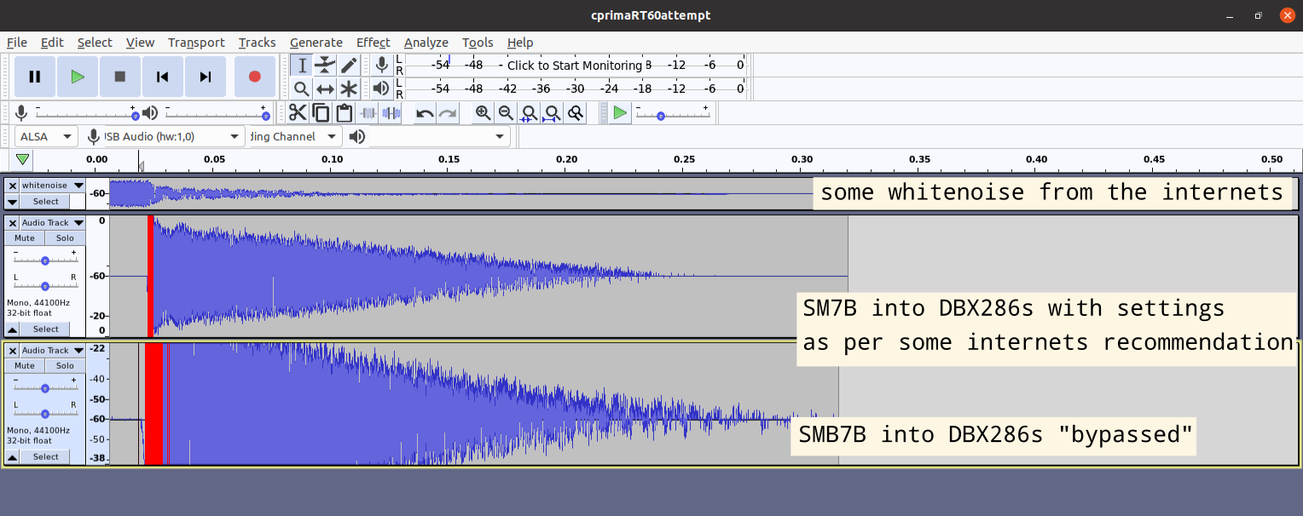This screenshot has width=1303, height=516.
Task: Open the Effect menu
Action: click(x=373, y=43)
